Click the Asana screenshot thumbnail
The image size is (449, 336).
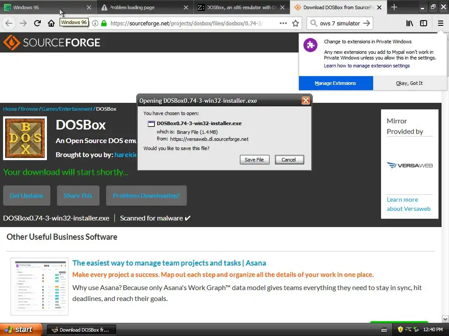tap(39, 287)
